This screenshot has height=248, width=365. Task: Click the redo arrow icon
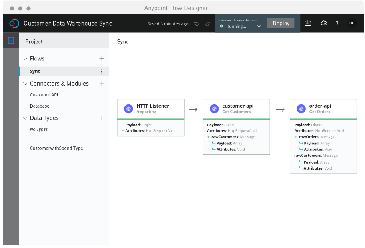(x=207, y=24)
